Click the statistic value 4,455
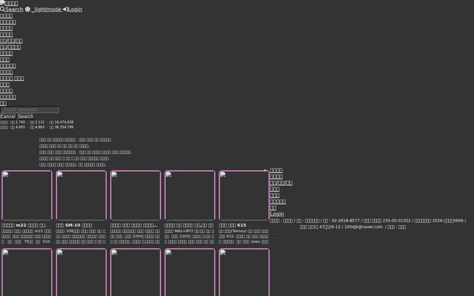The width and height of the screenshot is (474, 296). (20, 127)
